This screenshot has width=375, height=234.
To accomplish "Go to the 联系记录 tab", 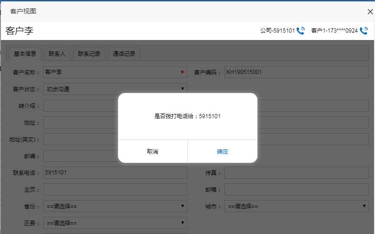I will [x=89, y=54].
